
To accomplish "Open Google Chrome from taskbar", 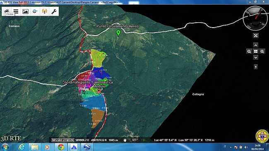I will point(61,147).
